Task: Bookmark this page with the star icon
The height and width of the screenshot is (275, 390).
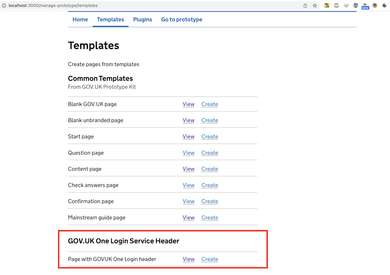Action: [315, 6]
